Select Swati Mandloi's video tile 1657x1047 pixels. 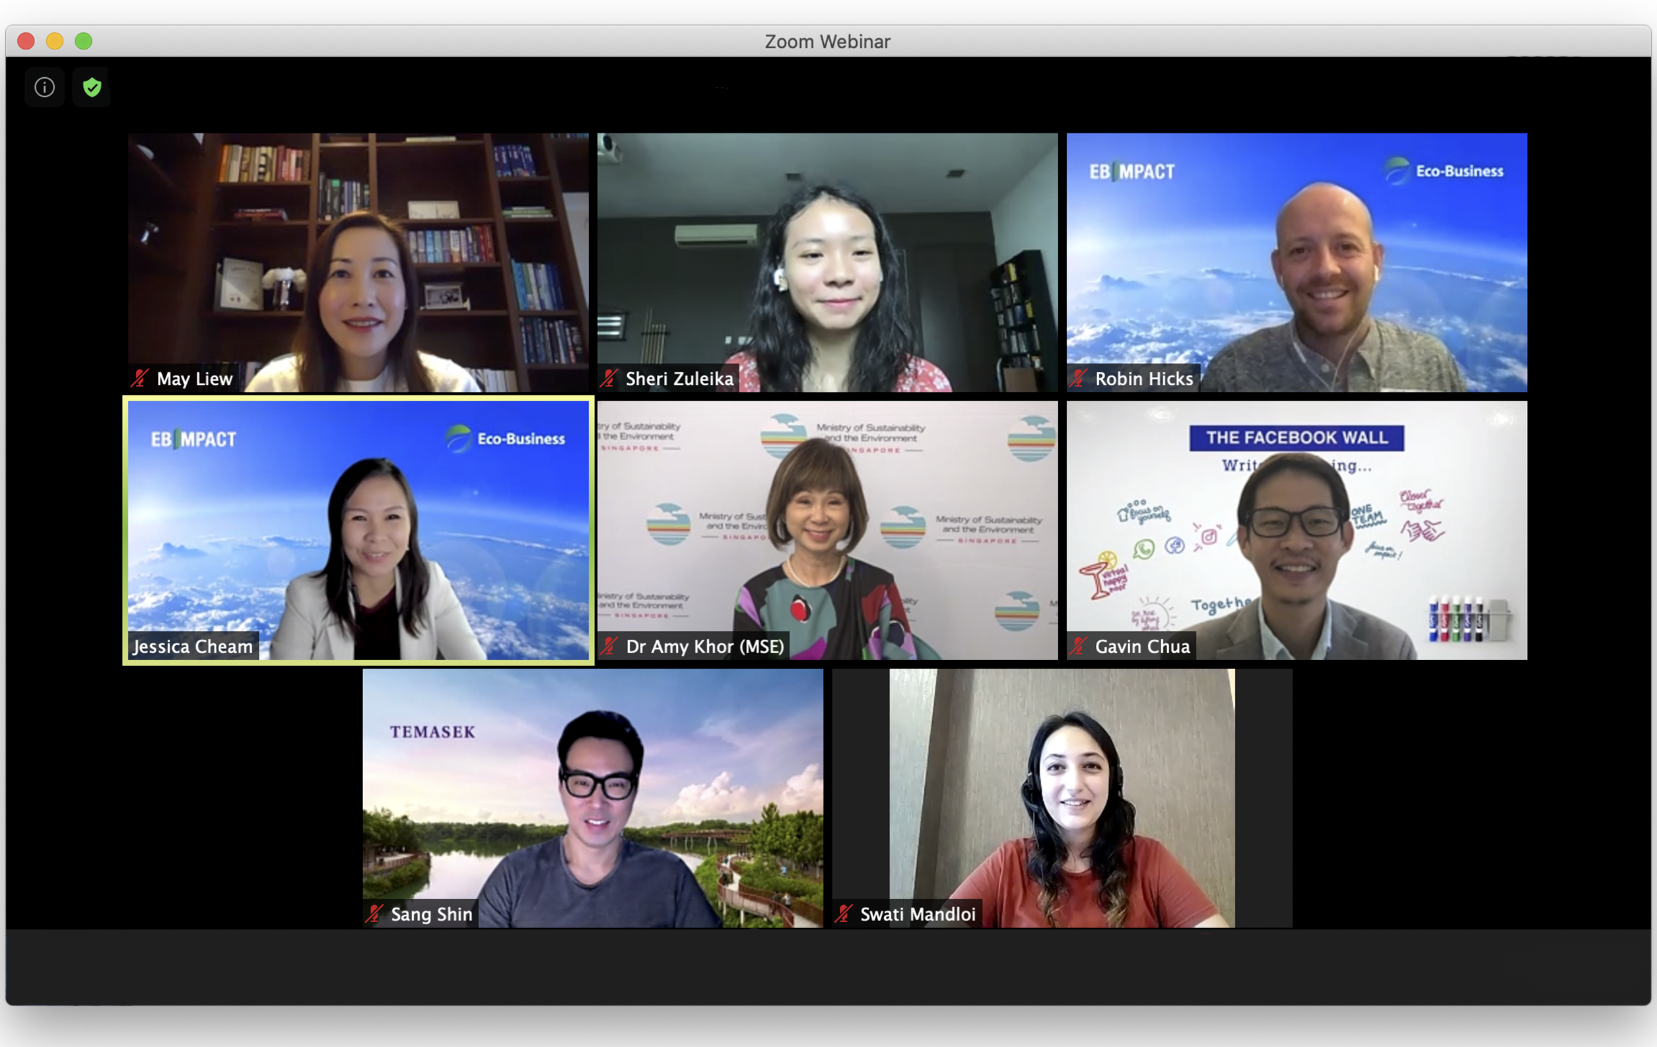1062,798
